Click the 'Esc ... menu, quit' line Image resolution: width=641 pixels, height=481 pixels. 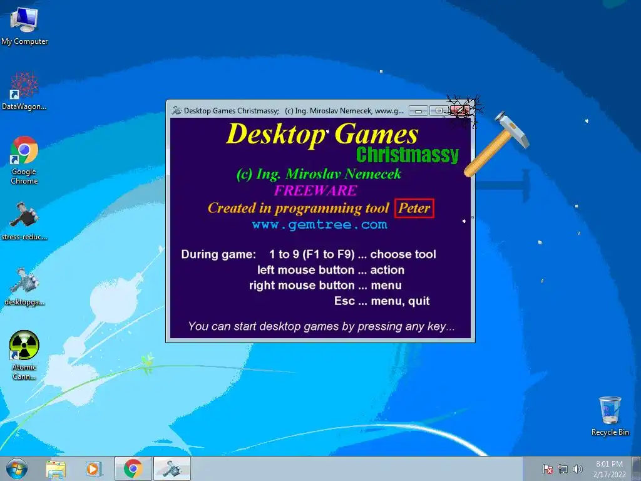pos(382,301)
